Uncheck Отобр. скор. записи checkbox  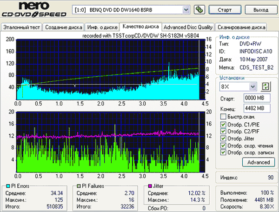click(x=223, y=152)
